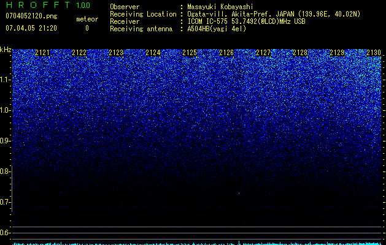Click the 2128 time marker

300,53
